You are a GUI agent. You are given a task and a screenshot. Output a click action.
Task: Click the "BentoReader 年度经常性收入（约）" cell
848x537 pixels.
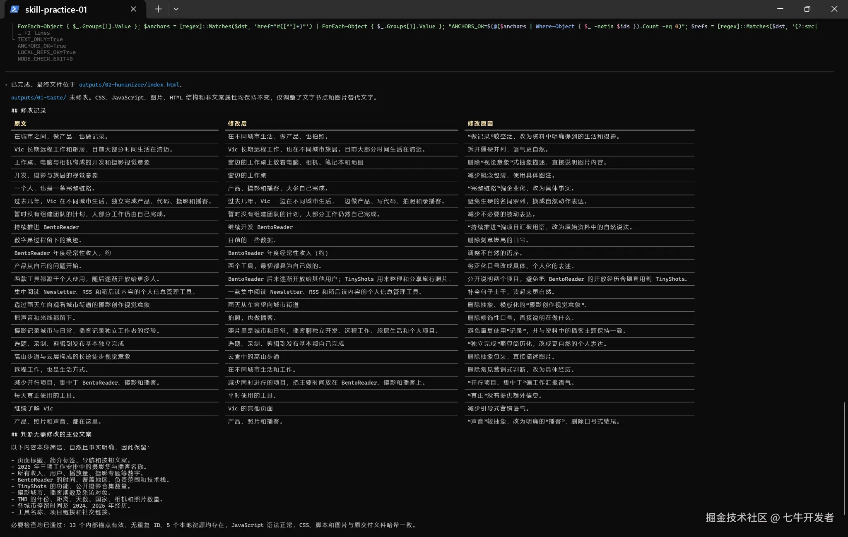pyautogui.click(x=278, y=253)
